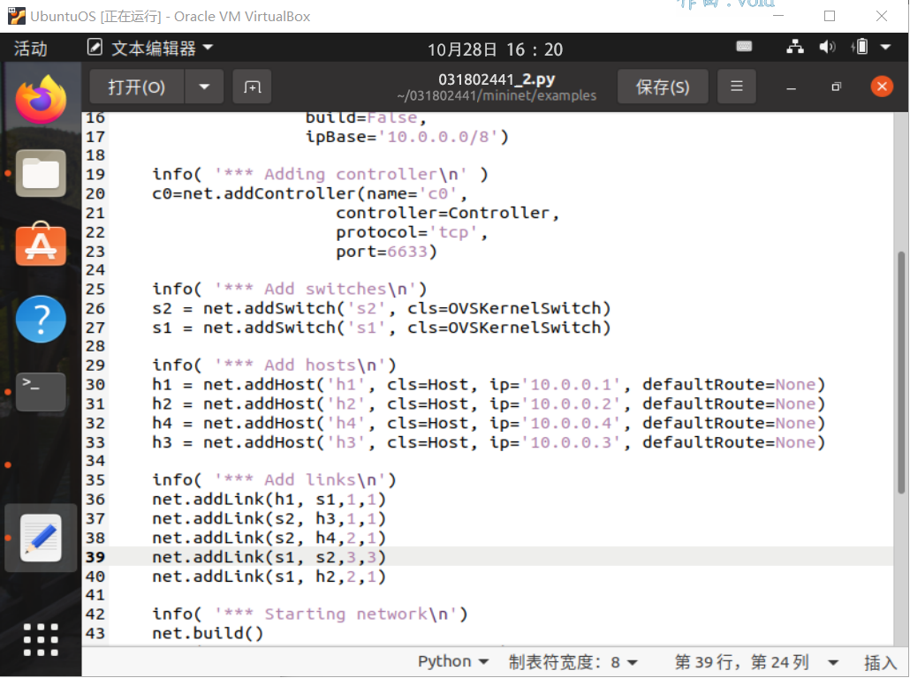Click the keyboard input indicator icon
Image resolution: width=910 pixels, height=678 pixels.
click(744, 47)
